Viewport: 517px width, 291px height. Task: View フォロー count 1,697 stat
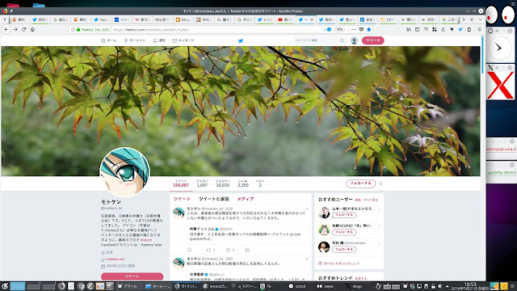[202, 183]
